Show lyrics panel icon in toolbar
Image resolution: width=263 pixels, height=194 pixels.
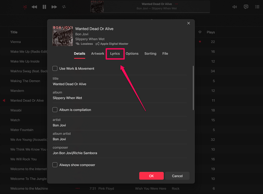point(246,7)
